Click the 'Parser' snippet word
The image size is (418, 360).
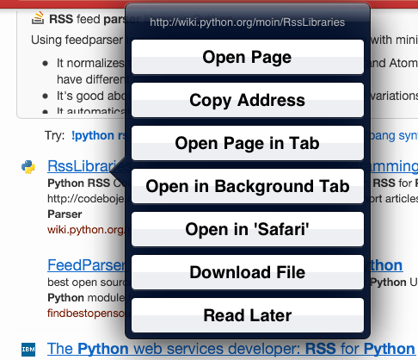[65, 214]
